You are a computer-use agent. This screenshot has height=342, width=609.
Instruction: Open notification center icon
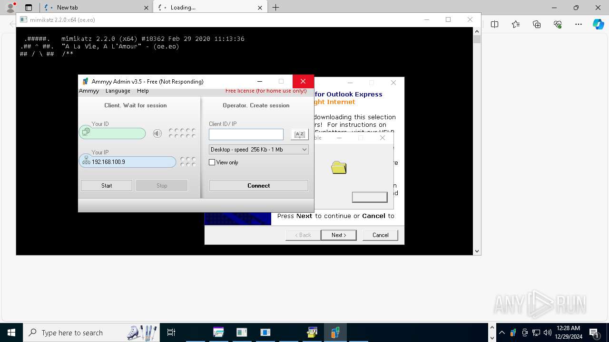point(594,332)
